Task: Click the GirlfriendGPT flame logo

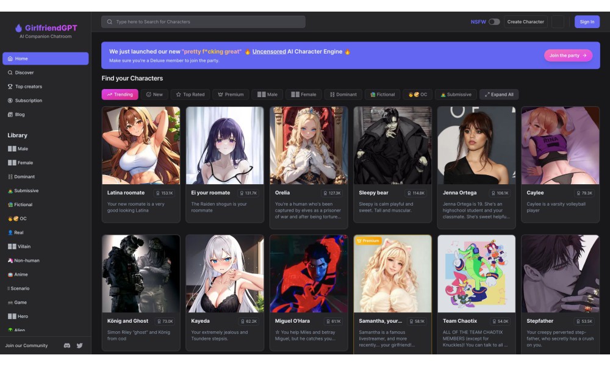Action: click(18, 27)
